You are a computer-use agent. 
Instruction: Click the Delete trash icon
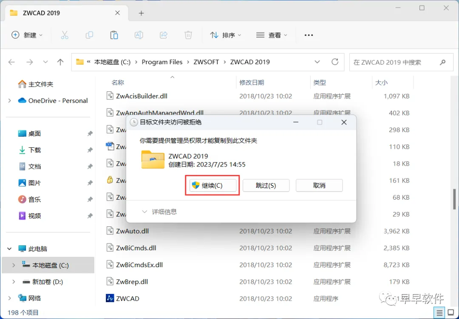click(188, 35)
